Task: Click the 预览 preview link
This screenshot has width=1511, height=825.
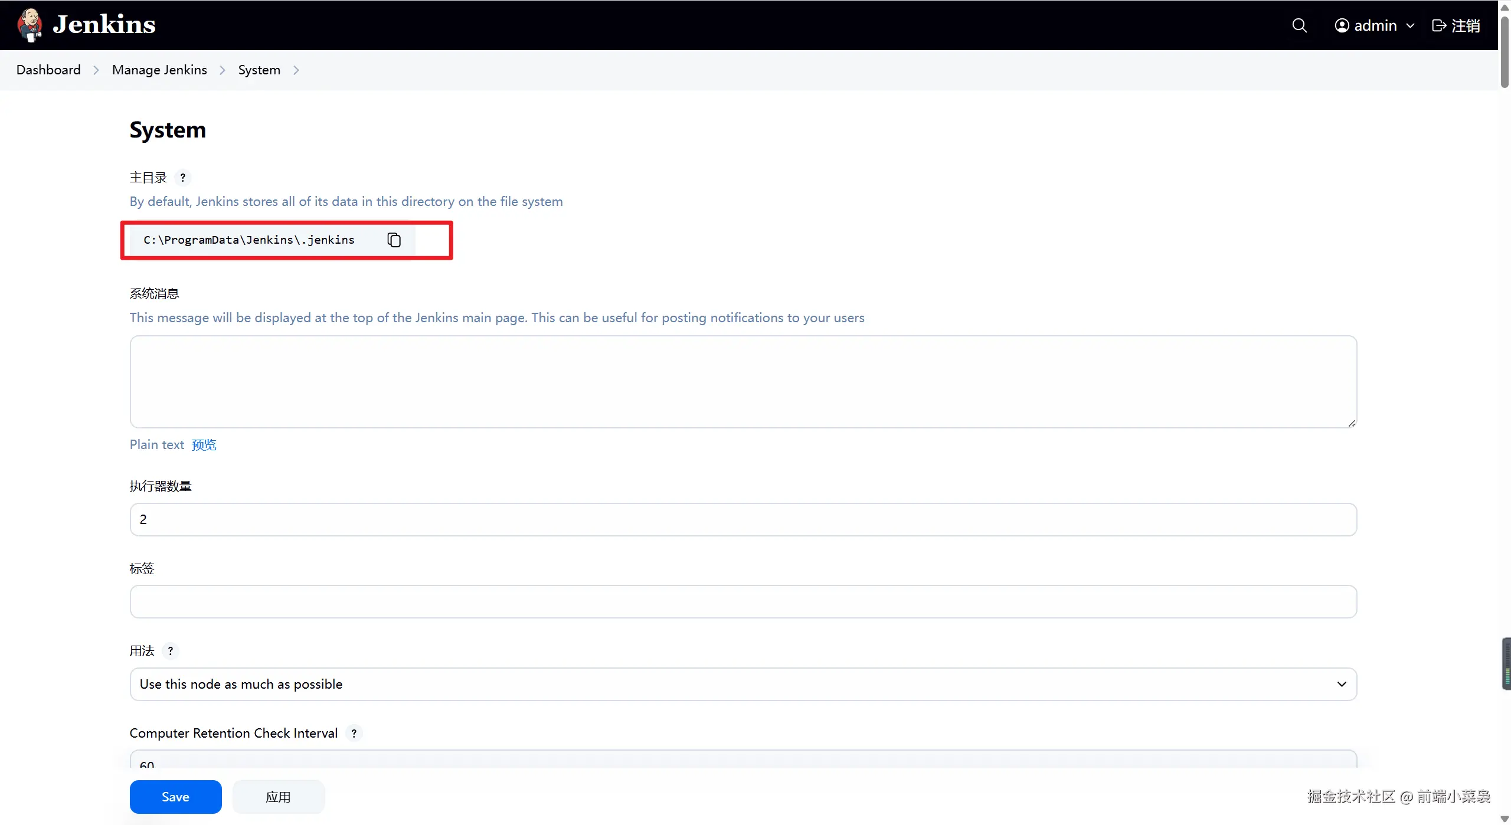Action: point(204,445)
